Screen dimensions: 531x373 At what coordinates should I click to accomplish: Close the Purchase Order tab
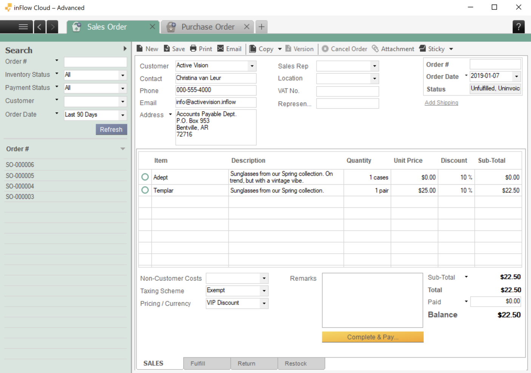click(247, 27)
